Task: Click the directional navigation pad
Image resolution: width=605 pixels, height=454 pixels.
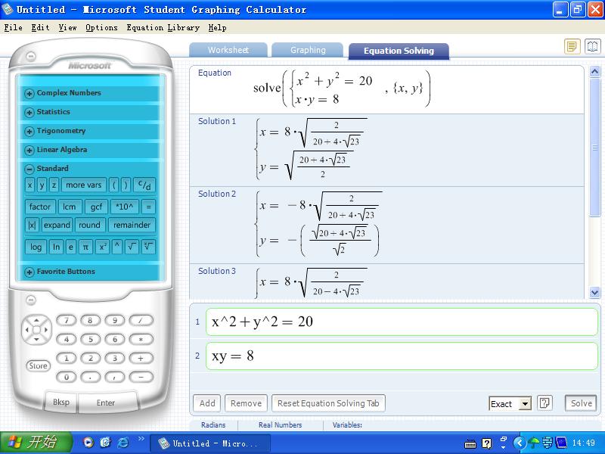Action: pos(36,330)
